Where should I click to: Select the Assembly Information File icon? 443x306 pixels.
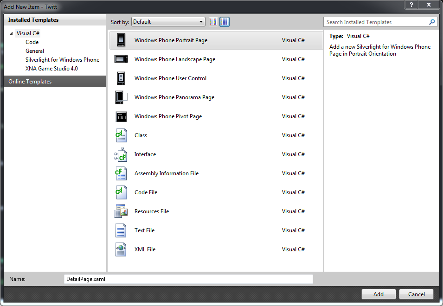click(121, 173)
